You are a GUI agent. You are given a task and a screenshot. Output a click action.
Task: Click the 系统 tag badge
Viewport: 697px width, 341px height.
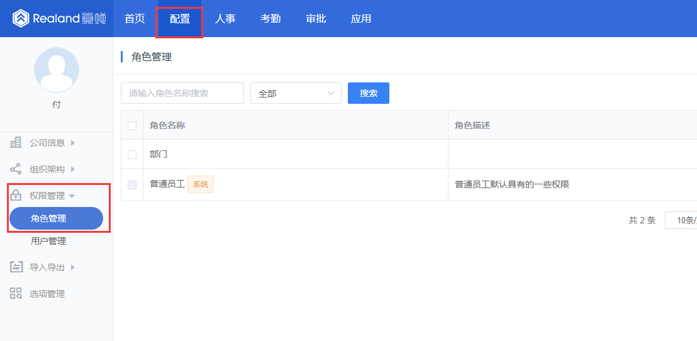(201, 184)
